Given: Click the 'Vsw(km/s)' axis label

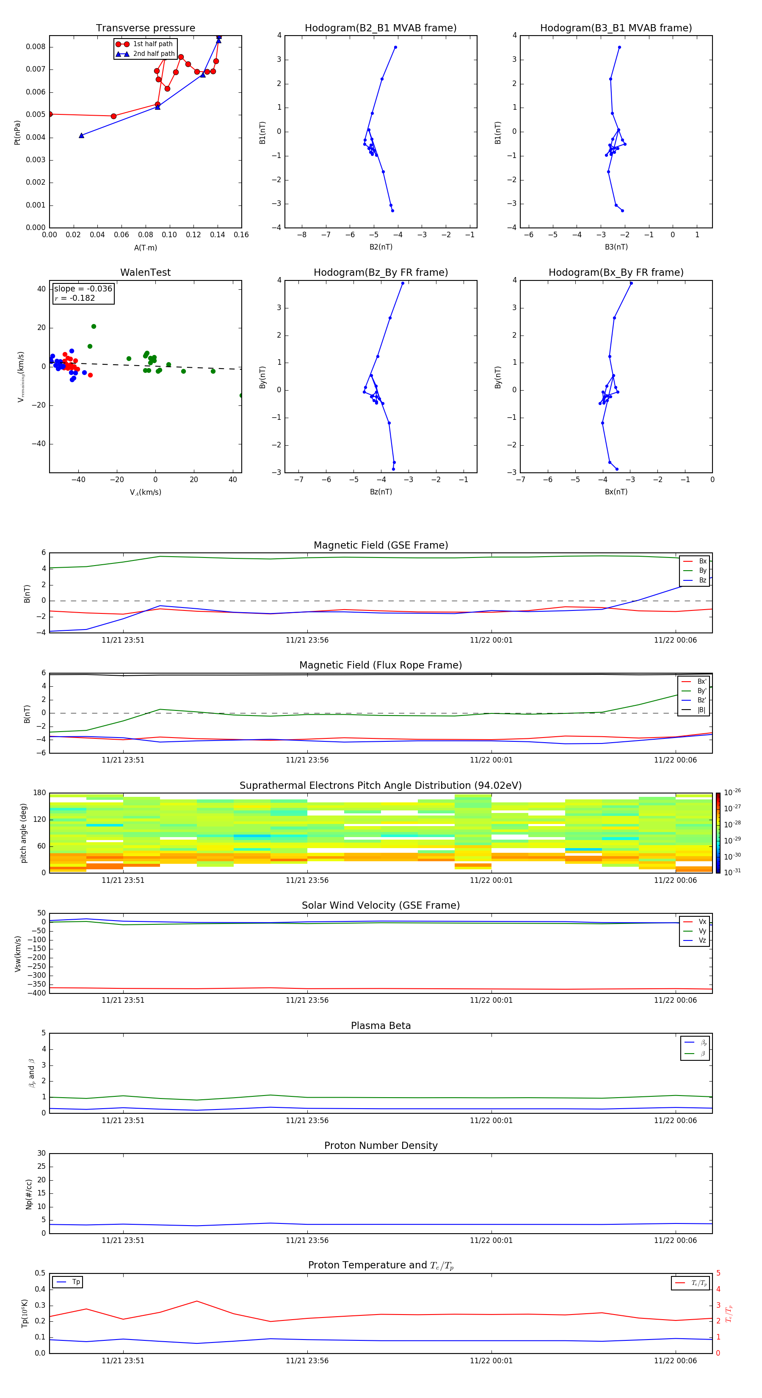Looking at the screenshot, I should click(x=18, y=954).
